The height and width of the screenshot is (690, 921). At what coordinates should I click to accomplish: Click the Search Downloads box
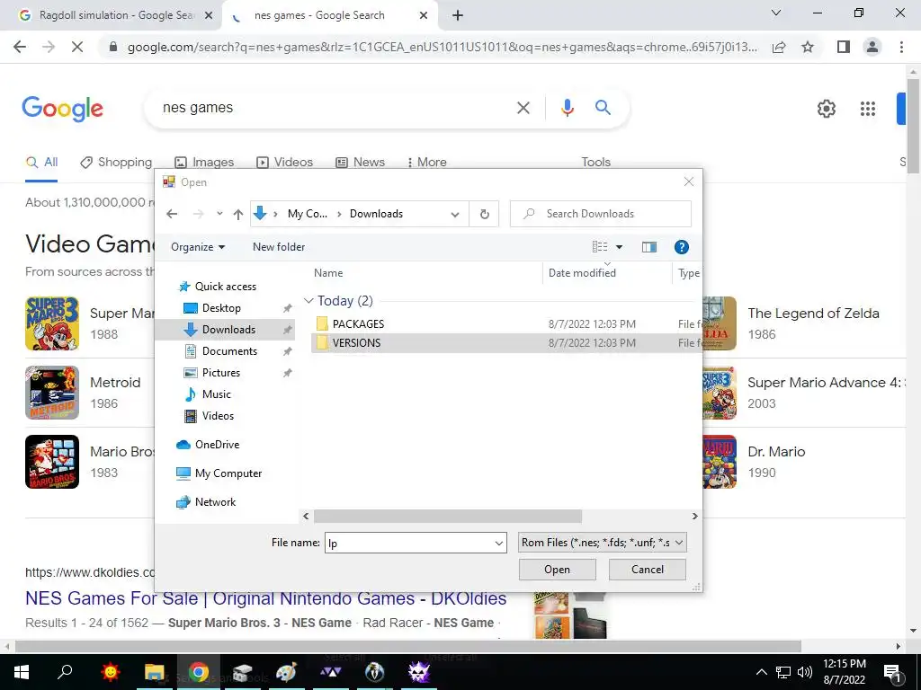coord(600,214)
